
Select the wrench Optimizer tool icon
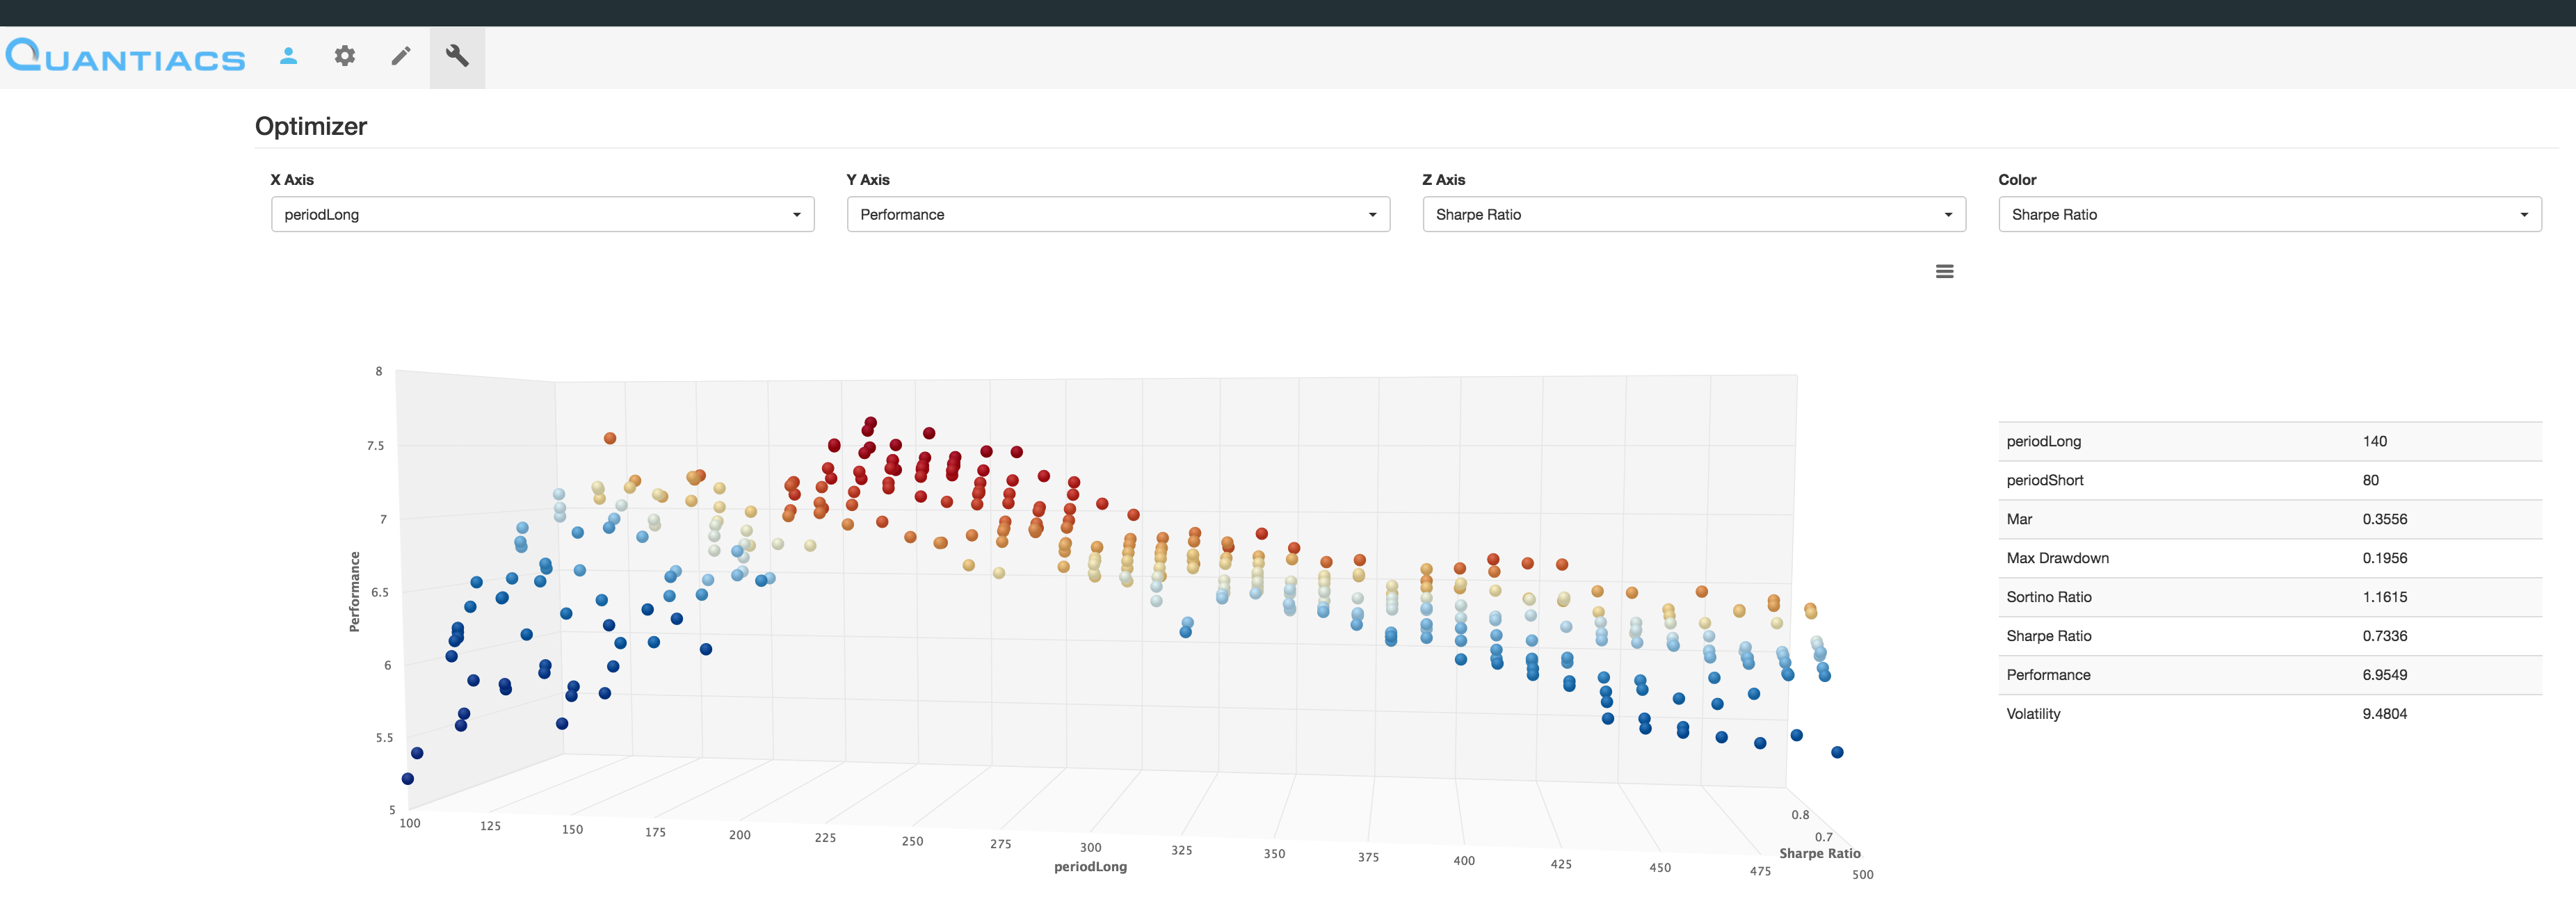(x=457, y=57)
